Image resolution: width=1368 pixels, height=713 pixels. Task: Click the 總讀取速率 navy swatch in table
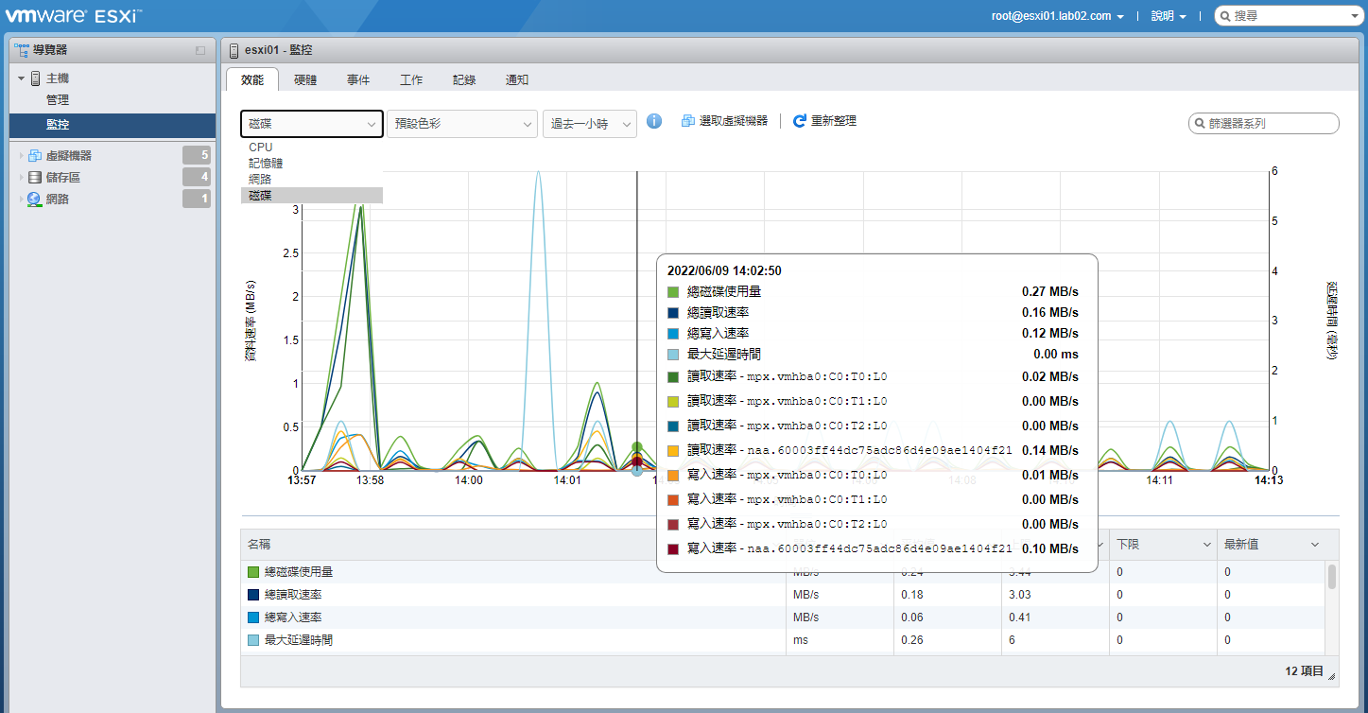253,595
